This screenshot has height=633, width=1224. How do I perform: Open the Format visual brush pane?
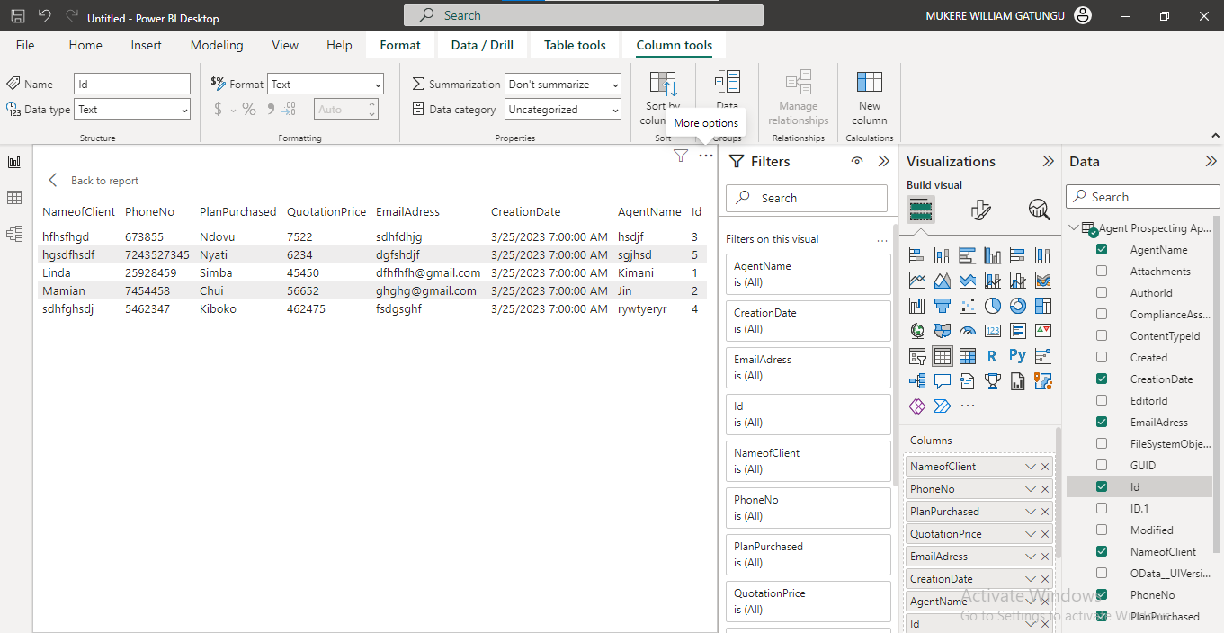coord(981,210)
